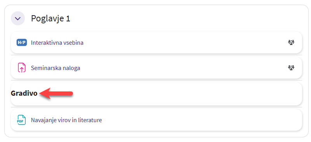This screenshot has width=311, height=142.
Task: Click the divider line below Seminarska naloga
Action: pos(156,81)
